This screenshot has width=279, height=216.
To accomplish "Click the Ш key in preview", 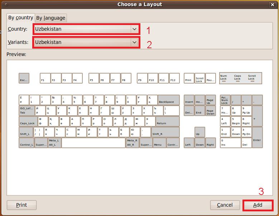I will [115, 111].
